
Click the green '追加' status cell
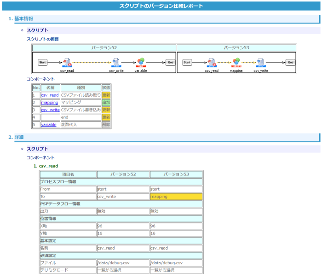click(106, 102)
